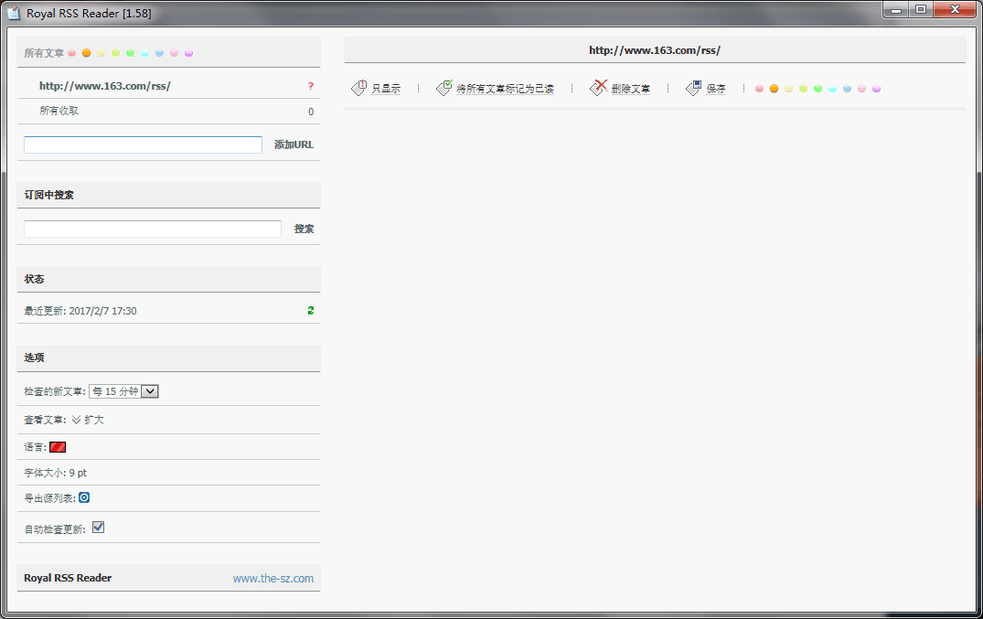This screenshot has height=619, width=983.
Task: Click the green color dot beside 所有文章
Action: 131,53
